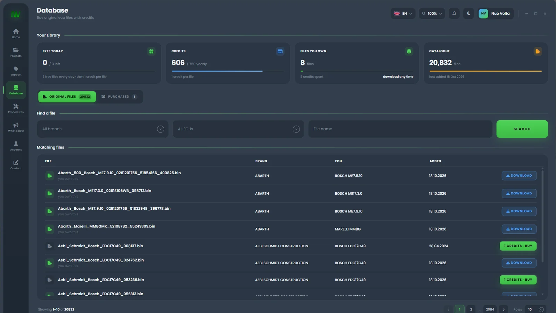Image resolution: width=556 pixels, height=313 pixels.
Task: Open the Support sidebar icon
Action: click(x=16, y=71)
